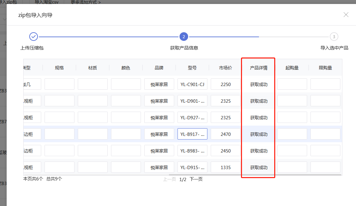Focus 起购量 field in the YL-C901-CJ row
This screenshot has width=356, height=206.
pos(292,84)
